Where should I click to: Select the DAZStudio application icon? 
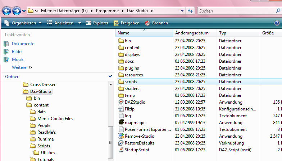[121, 102]
